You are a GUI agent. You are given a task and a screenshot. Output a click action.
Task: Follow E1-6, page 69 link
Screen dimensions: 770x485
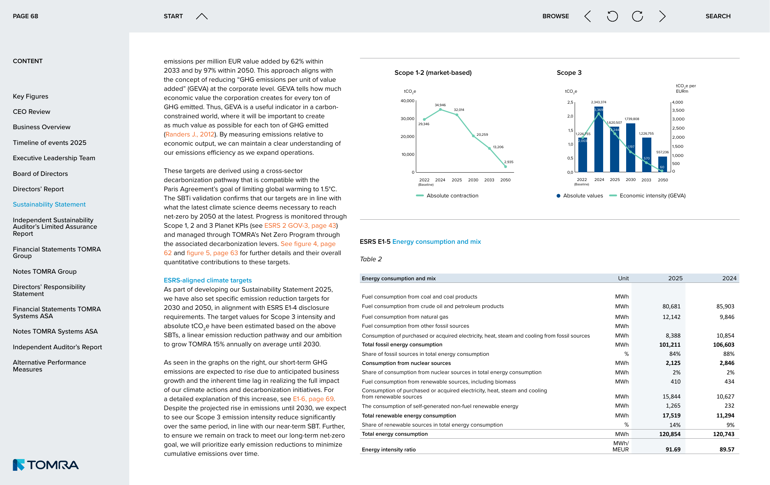[313, 399]
